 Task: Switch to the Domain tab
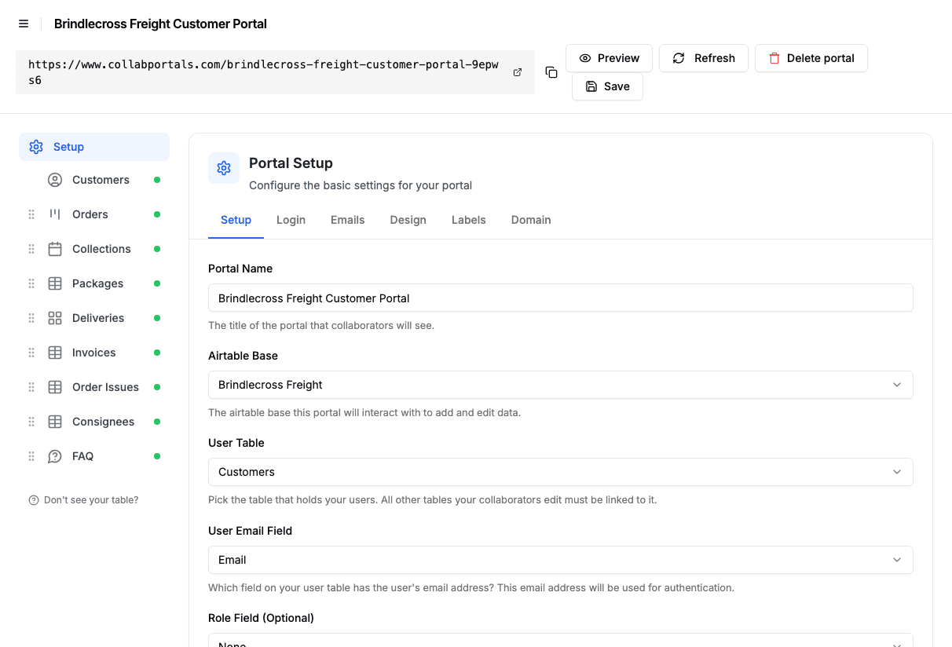[x=531, y=220]
